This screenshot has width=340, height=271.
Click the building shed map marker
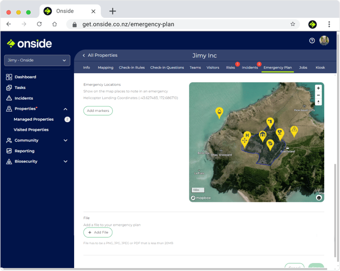(263, 135)
